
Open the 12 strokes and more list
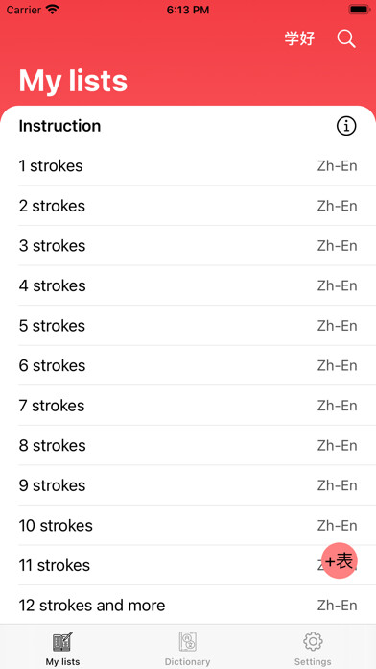coord(188,605)
